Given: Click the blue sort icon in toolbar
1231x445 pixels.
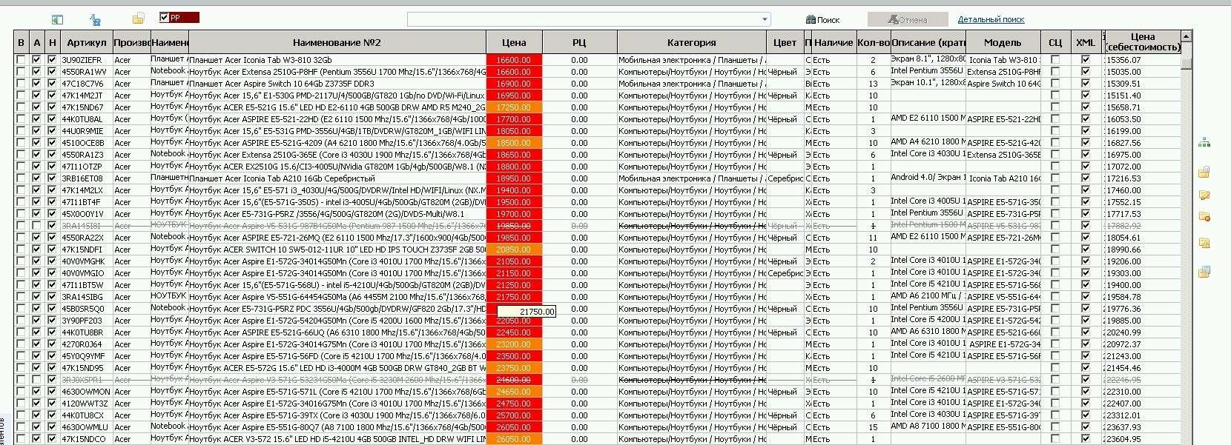Looking at the screenshot, I should tap(95, 20).
